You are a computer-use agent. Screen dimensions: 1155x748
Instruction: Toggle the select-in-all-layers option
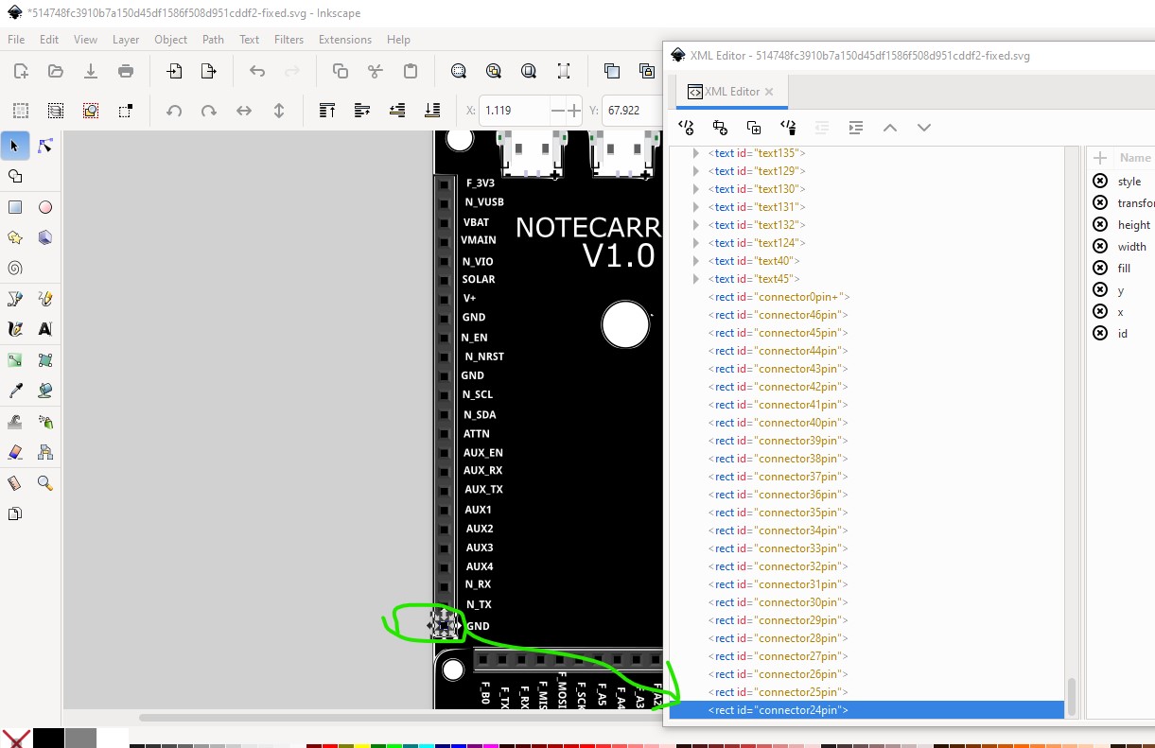click(56, 111)
